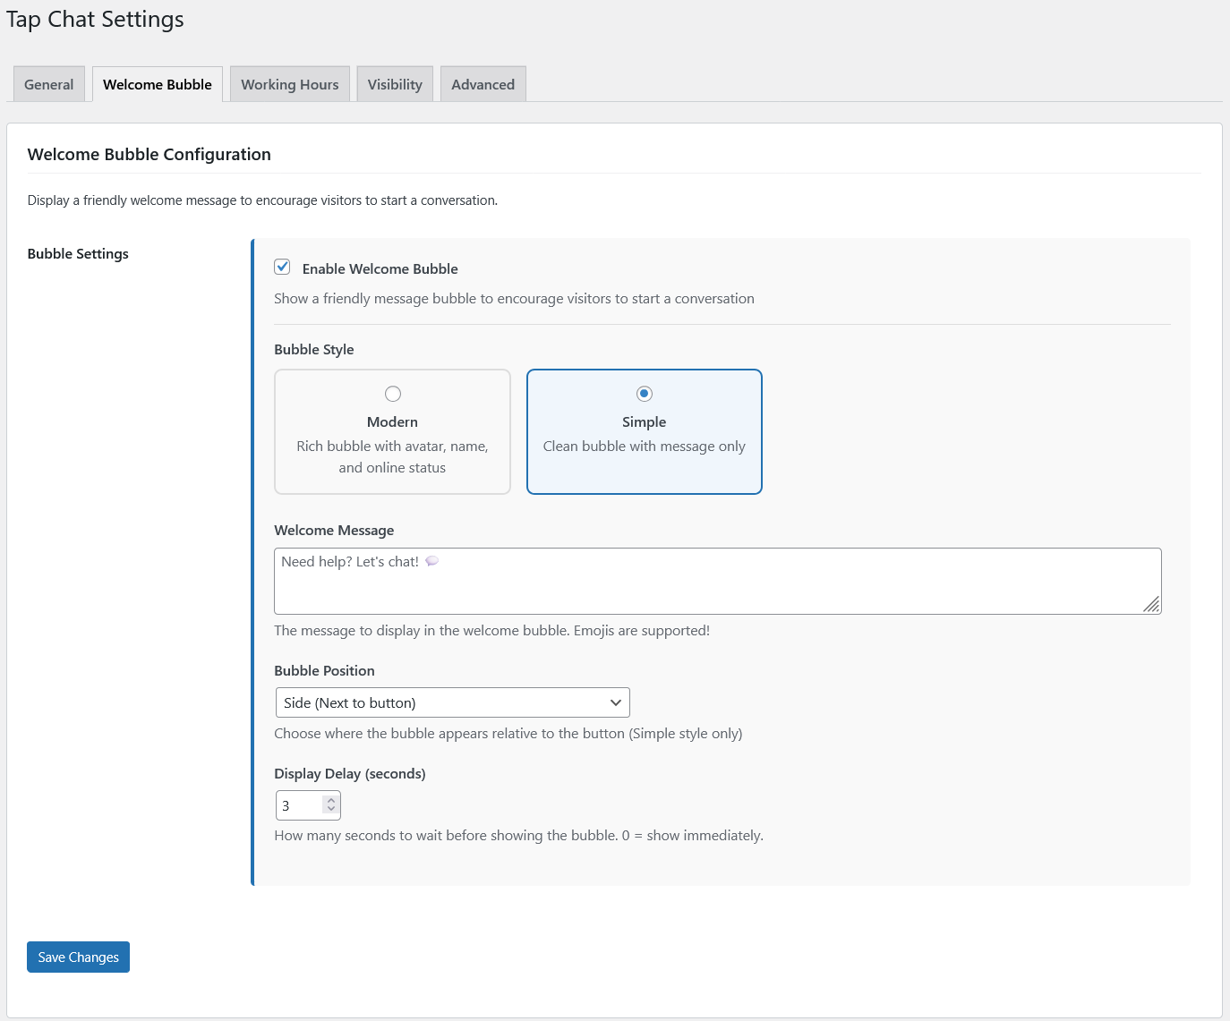Click the Simple bubble style radio button
1230x1021 pixels.
645,394
